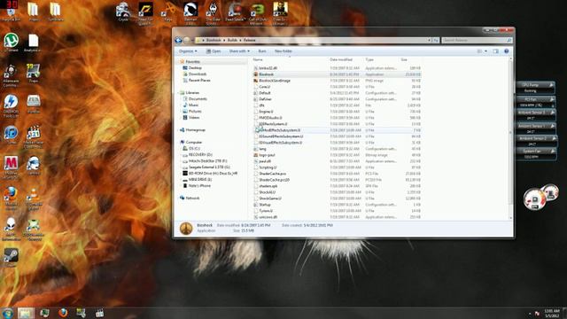This screenshot has width=567, height=319.
Task: Click inside the Explorer search box
Action: tap(477, 40)
